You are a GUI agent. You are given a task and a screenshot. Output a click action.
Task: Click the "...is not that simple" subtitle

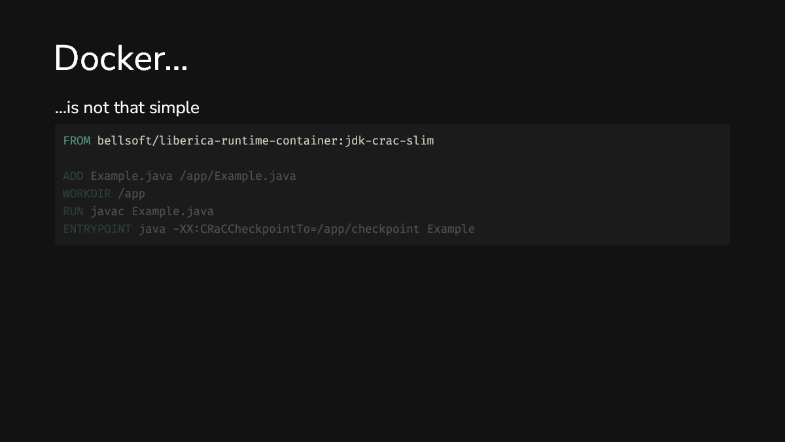[x=127, y=108]
